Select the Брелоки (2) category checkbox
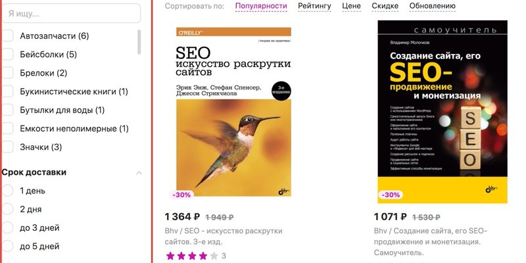This screenshot has height=263, width=526. pyautogui.click(x=8, y=73)
